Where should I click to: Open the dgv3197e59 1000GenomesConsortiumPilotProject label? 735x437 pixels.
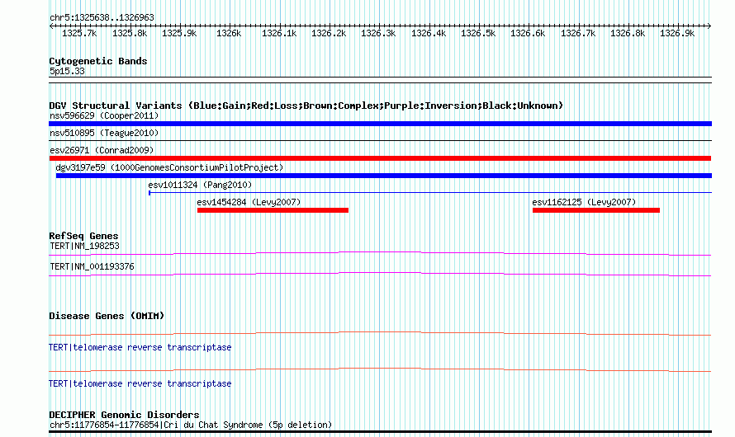tap(169, 167)
